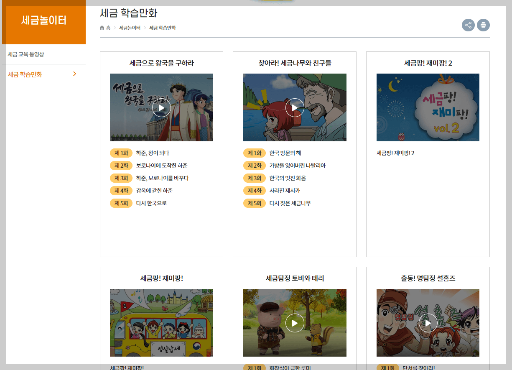Play the 출동! 명탐정 설홈즈 video
Screen dimensions: 512x370
tap(428, 323)
